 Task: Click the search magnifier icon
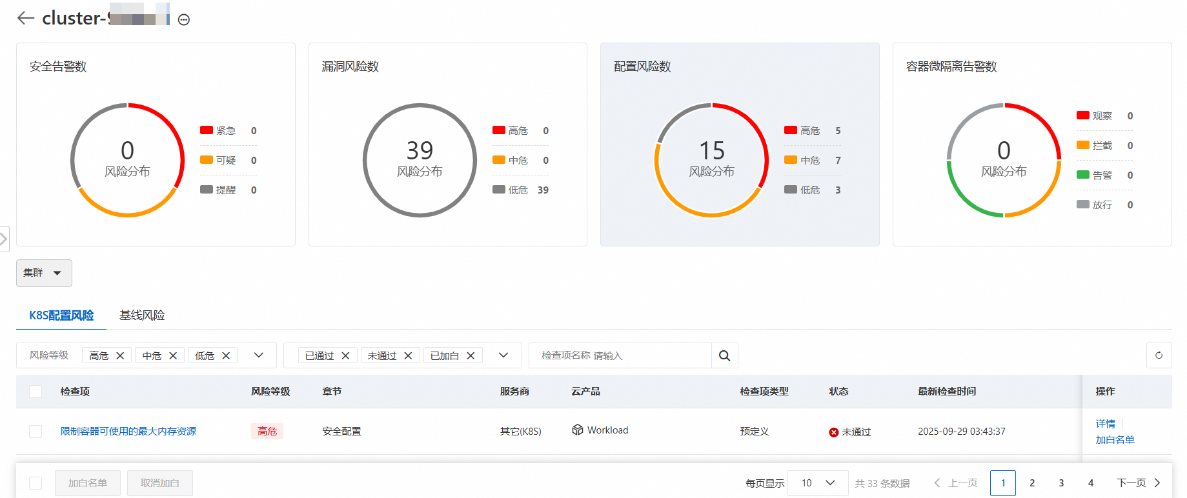coord(724,355)
